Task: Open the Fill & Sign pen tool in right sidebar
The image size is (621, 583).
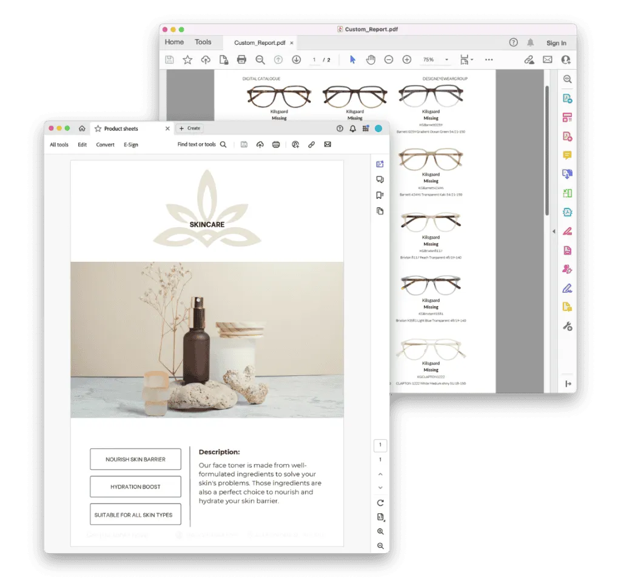Action: coord(567,288)
